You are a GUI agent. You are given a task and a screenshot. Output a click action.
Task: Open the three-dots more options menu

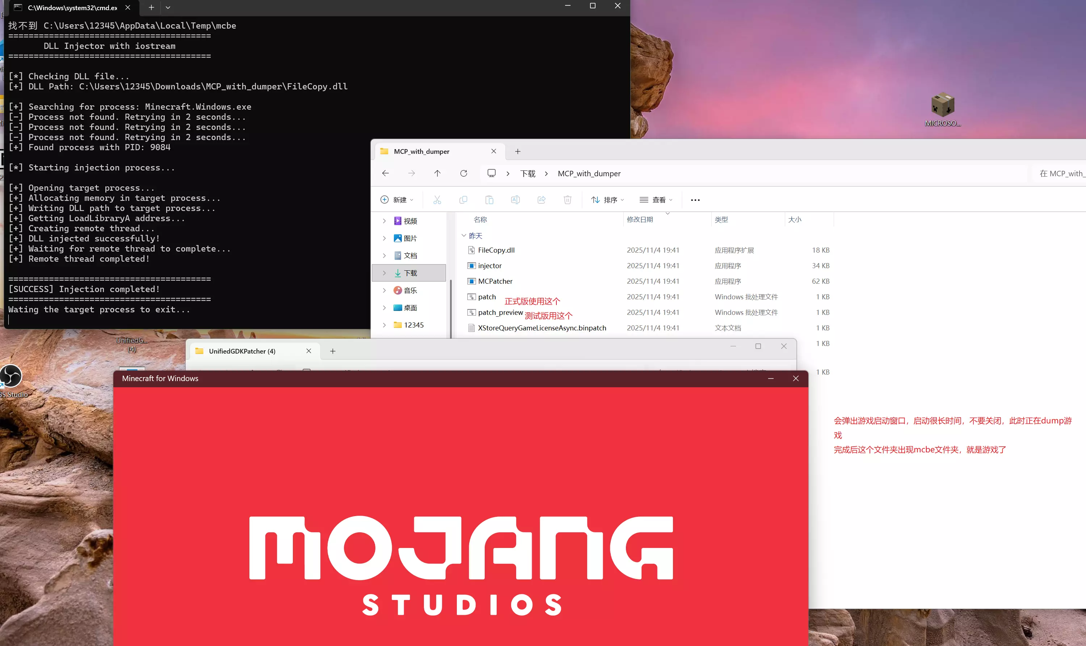pos(695,200)
